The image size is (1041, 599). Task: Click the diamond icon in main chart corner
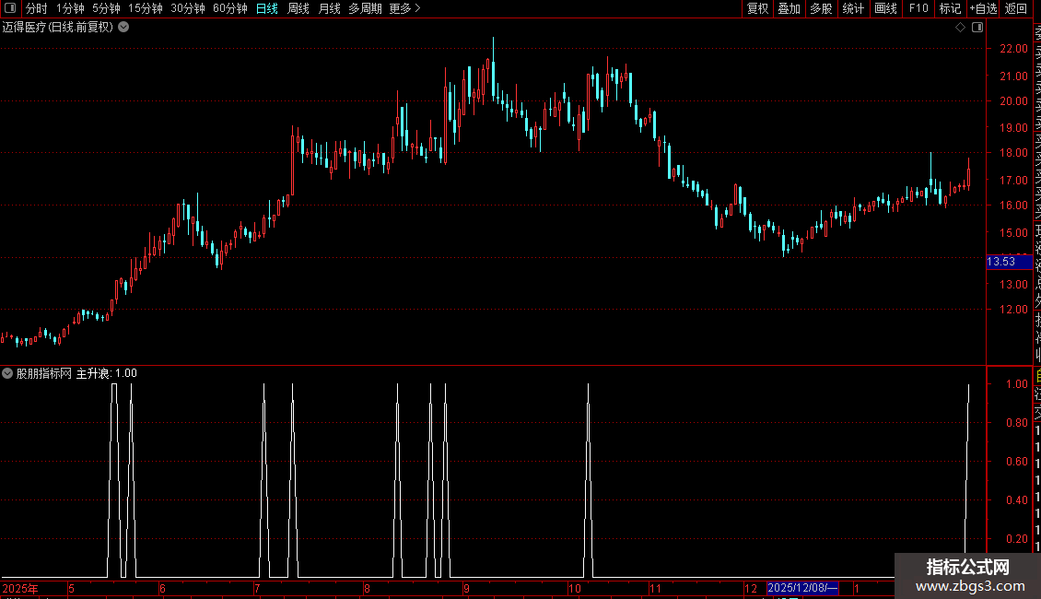click(x=960, y=28)
